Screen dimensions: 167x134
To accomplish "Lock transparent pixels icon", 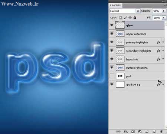I will click(120, 18).
